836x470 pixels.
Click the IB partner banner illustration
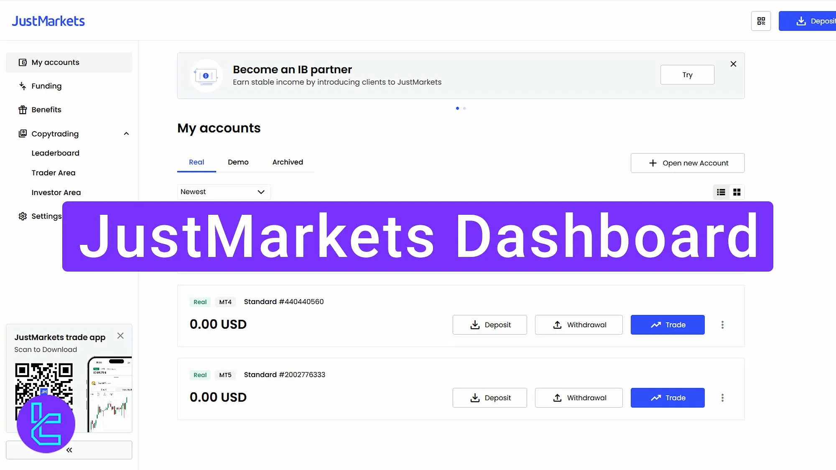[206, 76]
